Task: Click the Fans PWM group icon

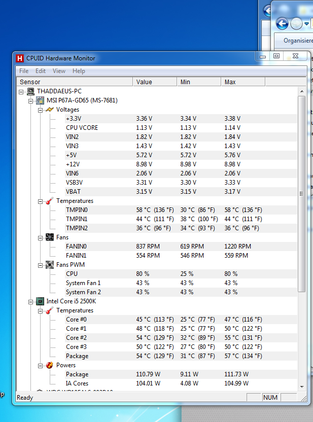Action: [x=50, y=265]
